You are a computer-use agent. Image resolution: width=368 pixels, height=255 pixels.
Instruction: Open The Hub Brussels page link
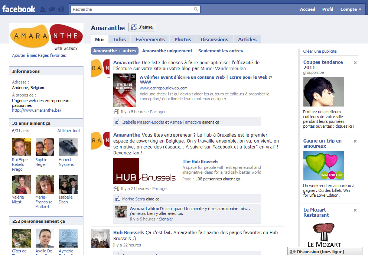pyautogui.click(x=201, y=161)
